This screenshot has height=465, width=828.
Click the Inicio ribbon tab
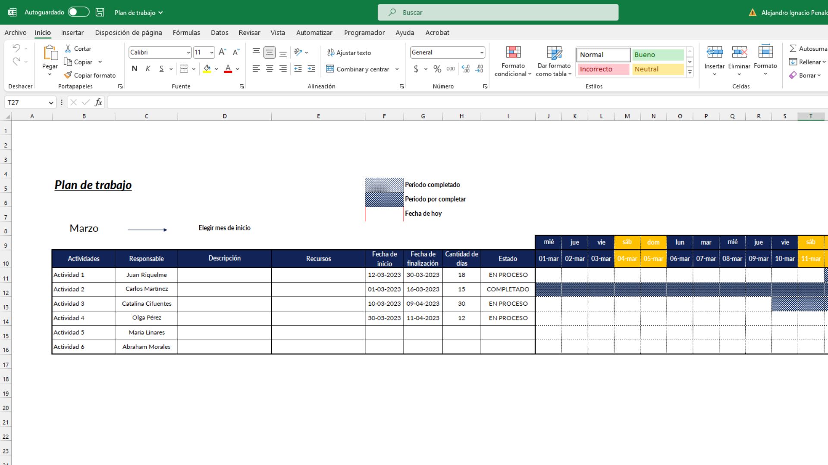click(42, 32)
